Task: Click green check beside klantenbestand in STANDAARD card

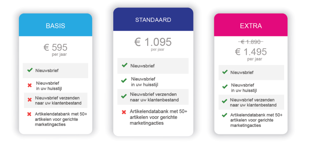Action: (x=124, y=96)
